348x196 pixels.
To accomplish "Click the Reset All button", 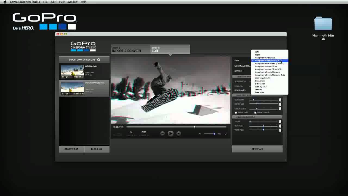I will 257,149.
